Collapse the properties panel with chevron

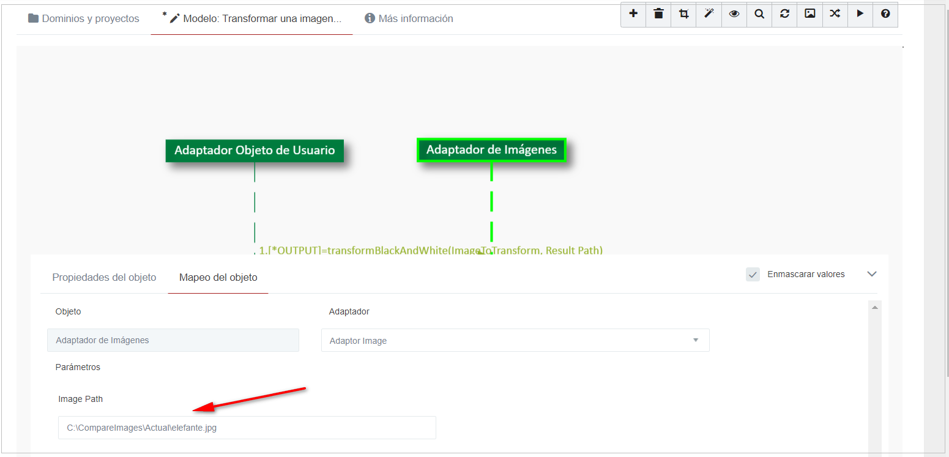872,274
